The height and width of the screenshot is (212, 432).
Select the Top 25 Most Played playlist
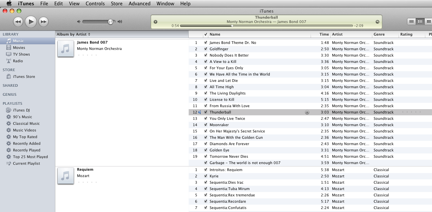(28, 157)
